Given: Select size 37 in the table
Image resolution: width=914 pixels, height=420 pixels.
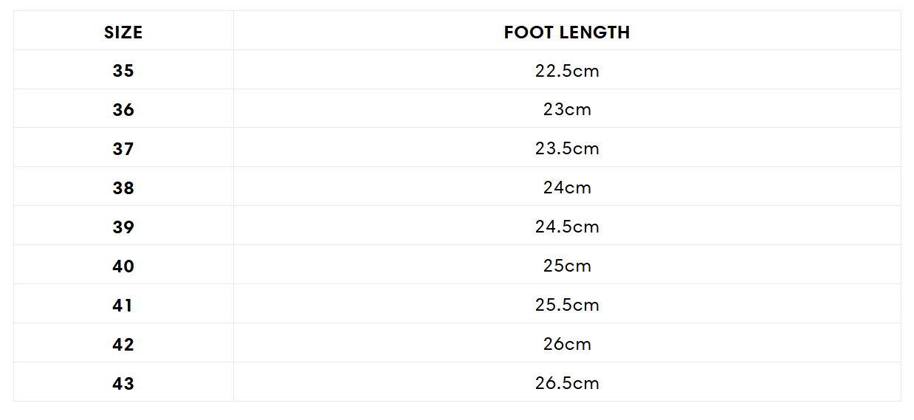Looking at the screenshot, I should tap(123, 149).
